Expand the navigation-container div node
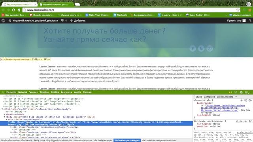Screen dimensions: 253x142 11,127
